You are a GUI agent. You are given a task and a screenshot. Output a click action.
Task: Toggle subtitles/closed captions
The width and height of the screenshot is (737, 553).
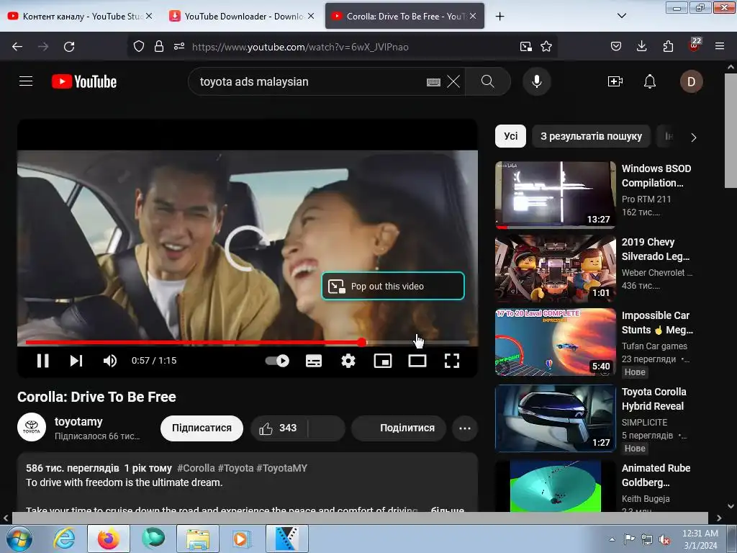[314, 361]
